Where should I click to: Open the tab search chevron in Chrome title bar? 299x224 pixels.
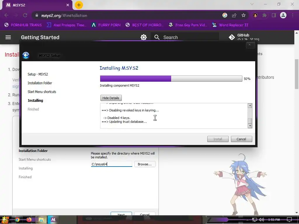252,4
